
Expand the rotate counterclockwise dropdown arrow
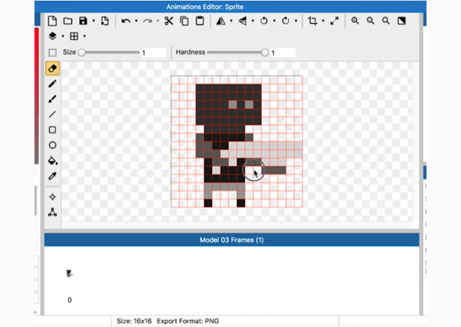(274, 21)
